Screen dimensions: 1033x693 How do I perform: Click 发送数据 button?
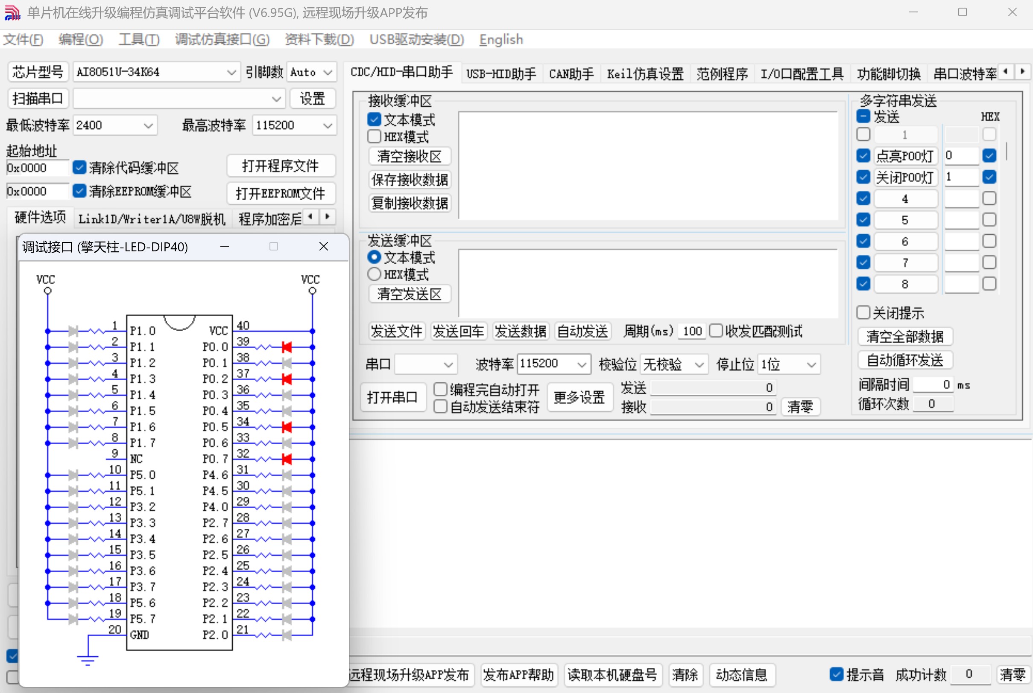pyautogui.click(x=521, y=331)
